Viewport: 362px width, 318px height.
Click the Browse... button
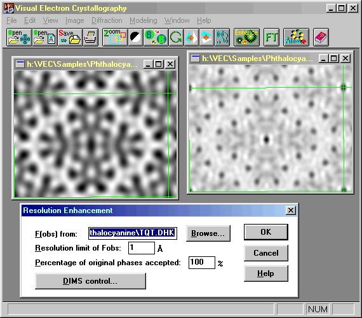point(208,233)
